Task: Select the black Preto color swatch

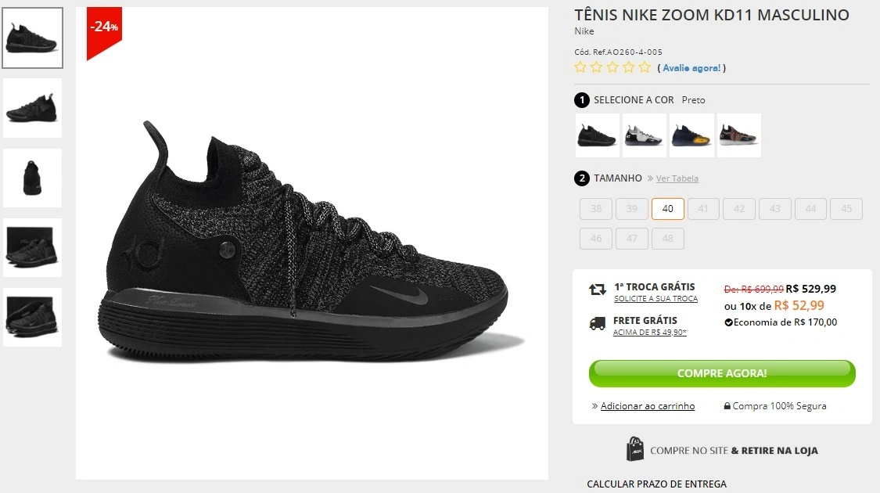Action: pos(596,135)
